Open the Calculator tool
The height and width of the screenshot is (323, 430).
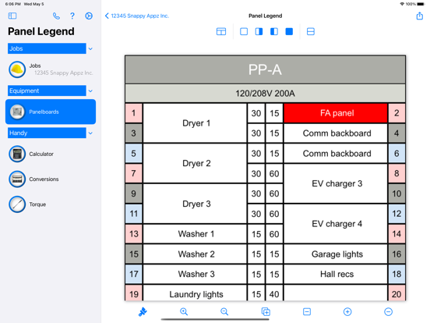51,154
